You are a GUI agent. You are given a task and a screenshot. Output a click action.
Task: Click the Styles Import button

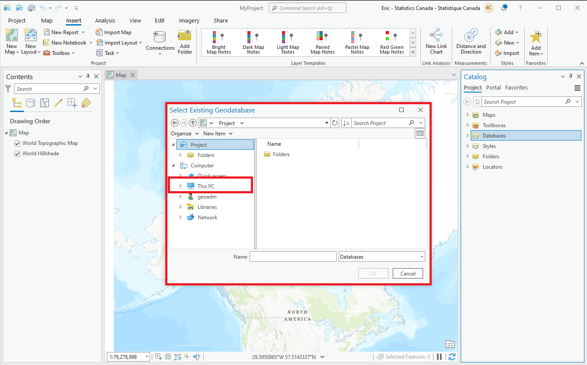[507, 53]
